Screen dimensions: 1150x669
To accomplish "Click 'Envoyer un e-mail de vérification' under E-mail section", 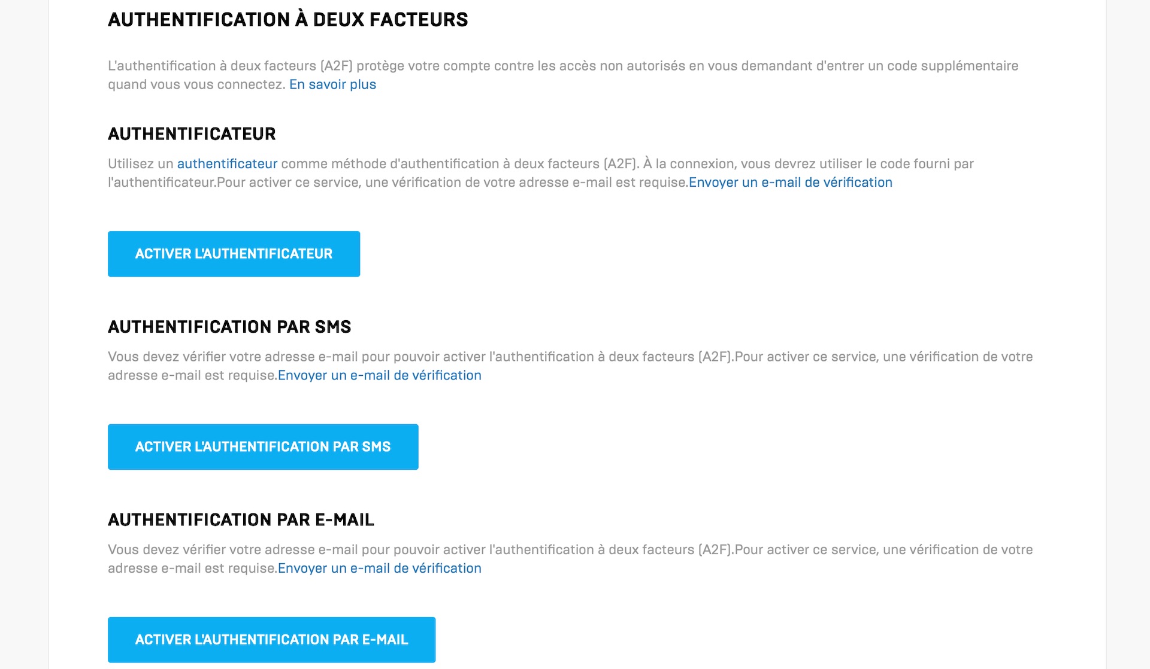I will pos(380,568).
